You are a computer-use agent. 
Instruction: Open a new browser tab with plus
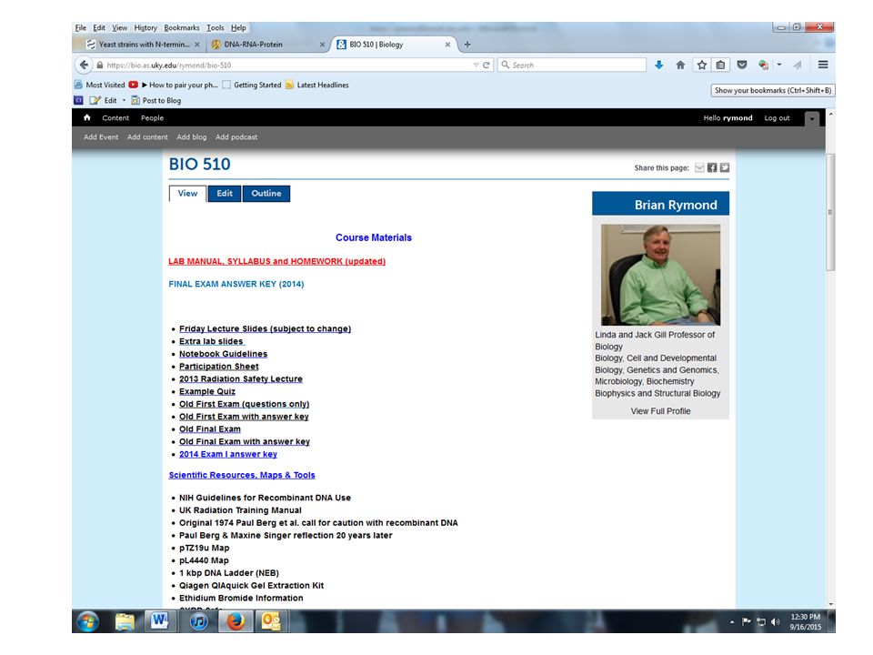point(467,45)
